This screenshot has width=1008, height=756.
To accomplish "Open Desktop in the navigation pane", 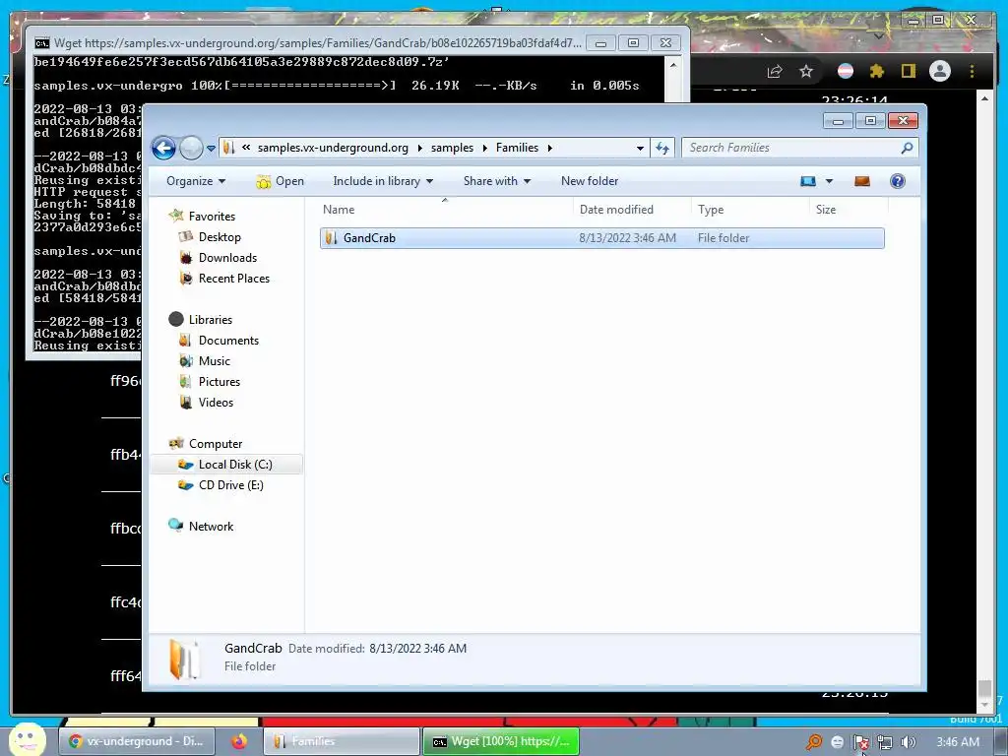I will click(220, 237).
